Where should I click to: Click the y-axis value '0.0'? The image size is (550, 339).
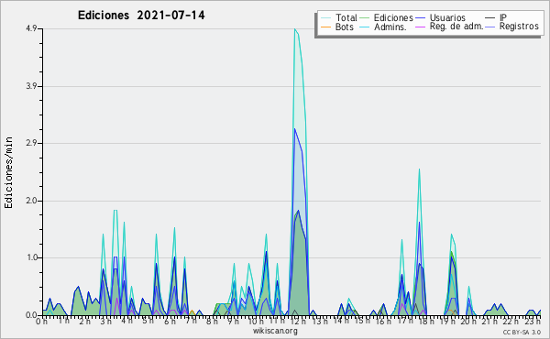31,315
